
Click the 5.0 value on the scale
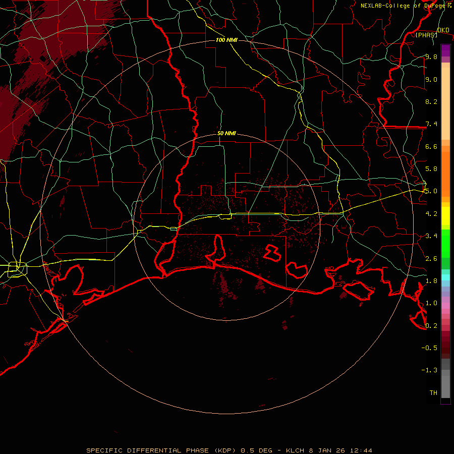pos(431,191)
